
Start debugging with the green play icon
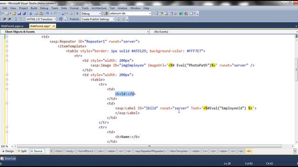pos(77,13)
